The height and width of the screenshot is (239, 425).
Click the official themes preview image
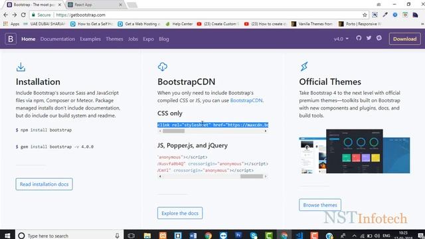click(x=355, y=151)
